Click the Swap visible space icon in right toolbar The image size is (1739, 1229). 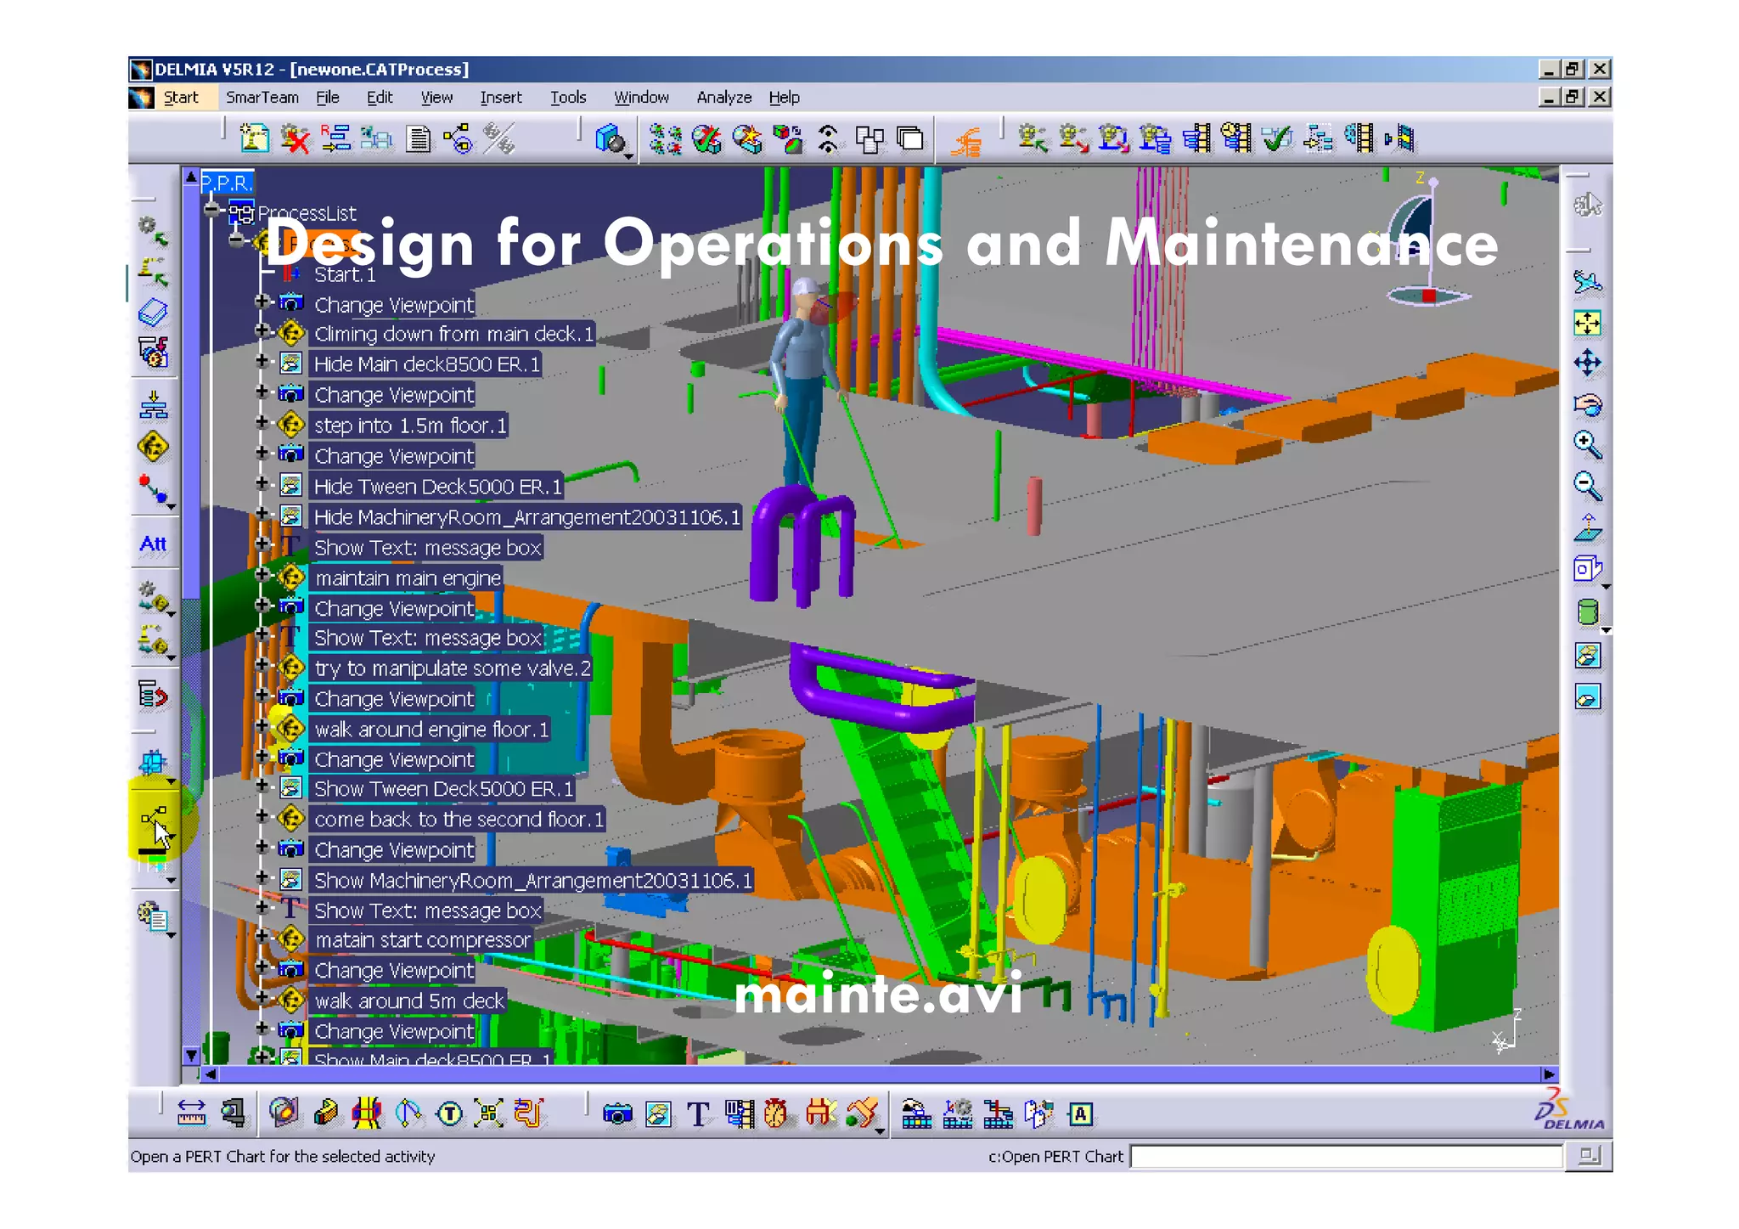click(1587, 697)
